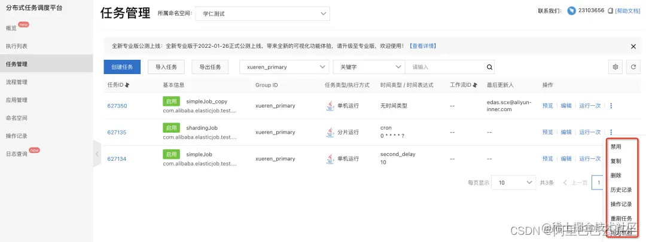Click the 创建任务 button
Viewport: 646px width, 242px height.
coord(122,67)
